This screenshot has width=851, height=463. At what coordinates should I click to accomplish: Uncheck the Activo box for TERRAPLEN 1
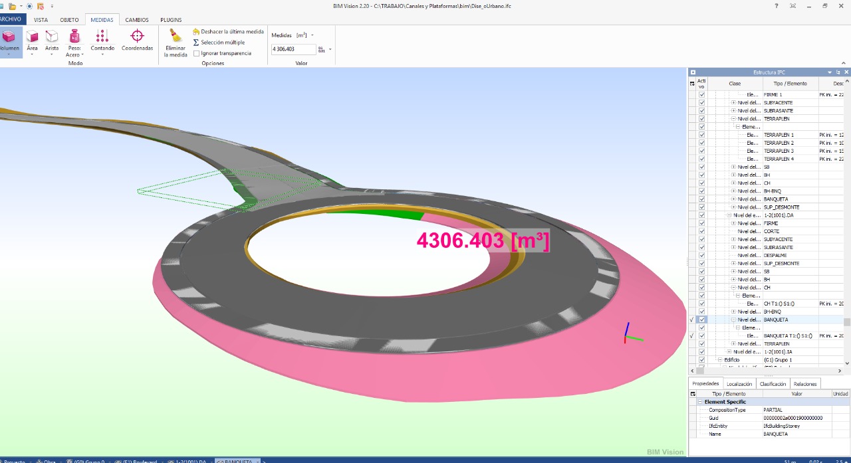[x=701, y=135]
